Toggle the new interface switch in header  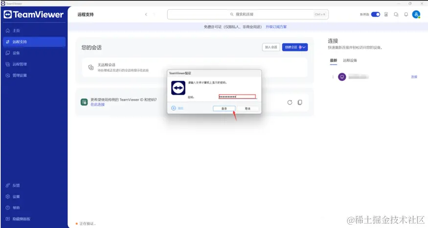click(376, 15)
